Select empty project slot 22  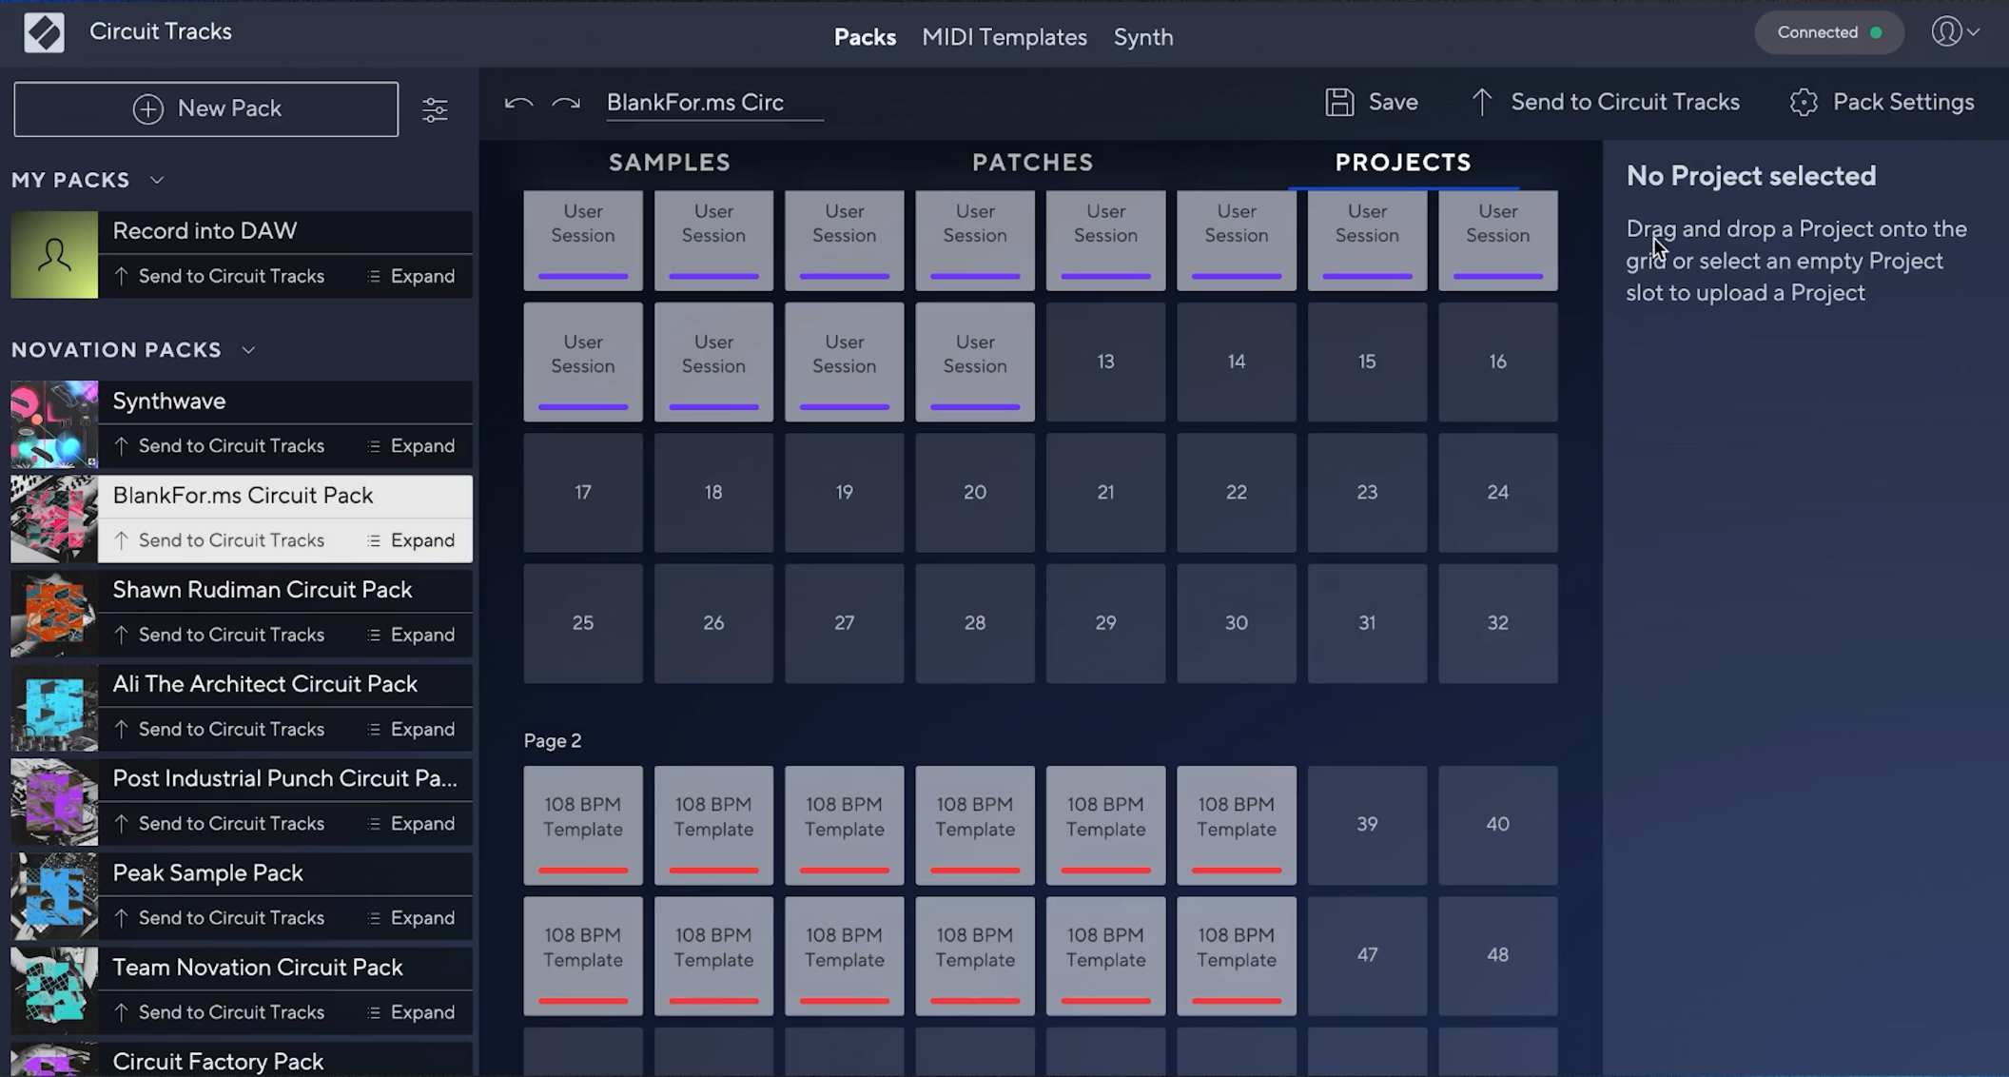[x=1236, y=492]
